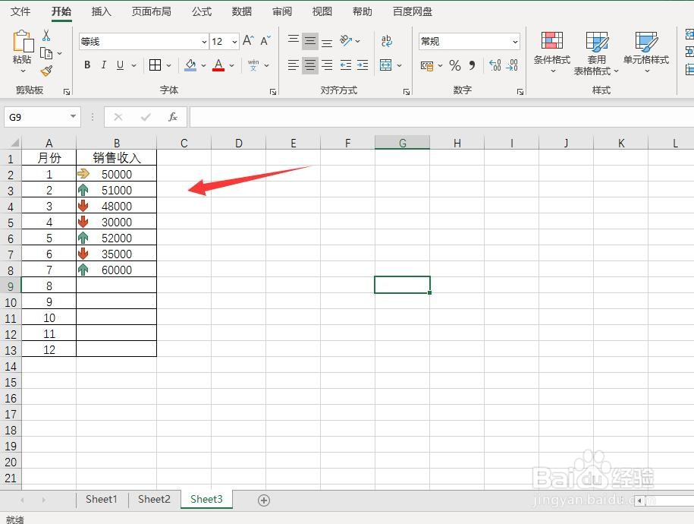This screenshot has width=694, height=524.
Task: Click the 套用表格格式 button
Action: tap(597, 53)
